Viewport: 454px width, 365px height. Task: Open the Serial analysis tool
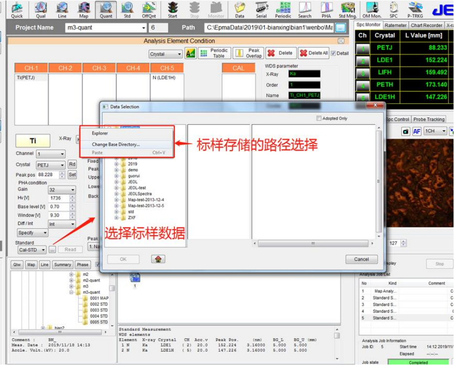(261, 9)
